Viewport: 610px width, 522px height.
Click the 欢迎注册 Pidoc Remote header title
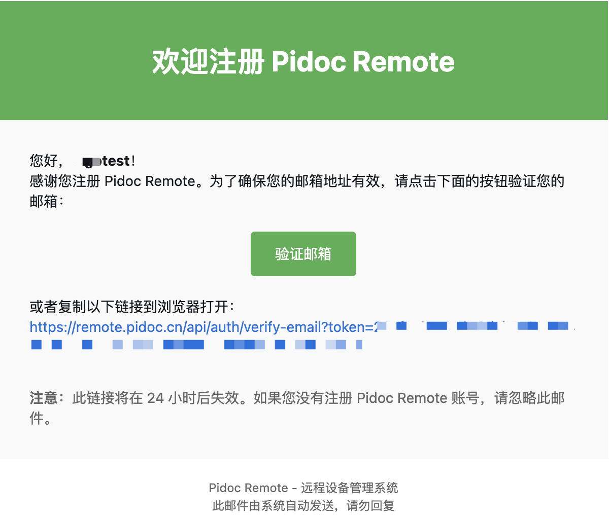pos(303,62)
